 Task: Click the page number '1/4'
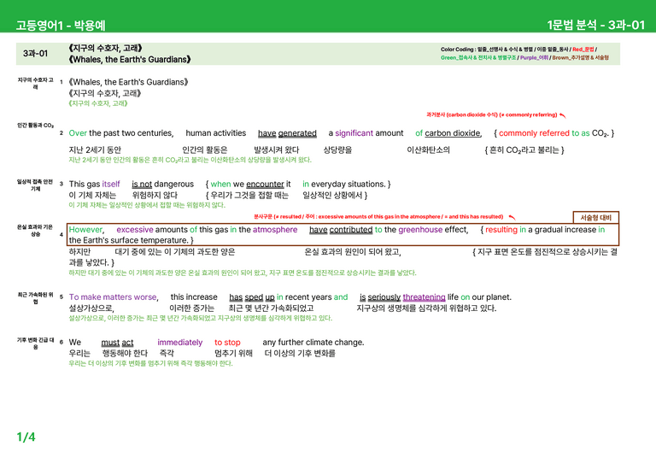click(x=26, y=437)
